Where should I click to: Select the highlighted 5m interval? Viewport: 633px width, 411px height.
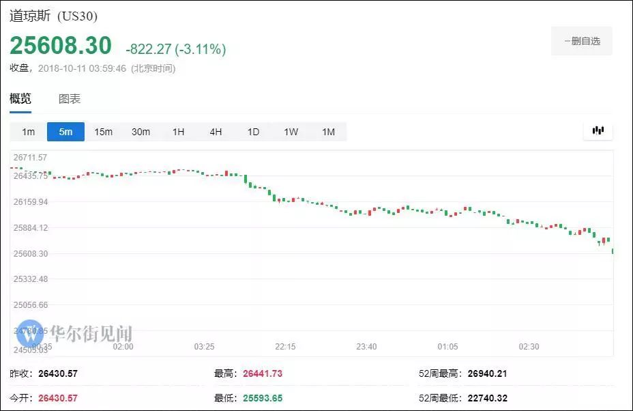(65, 132)
